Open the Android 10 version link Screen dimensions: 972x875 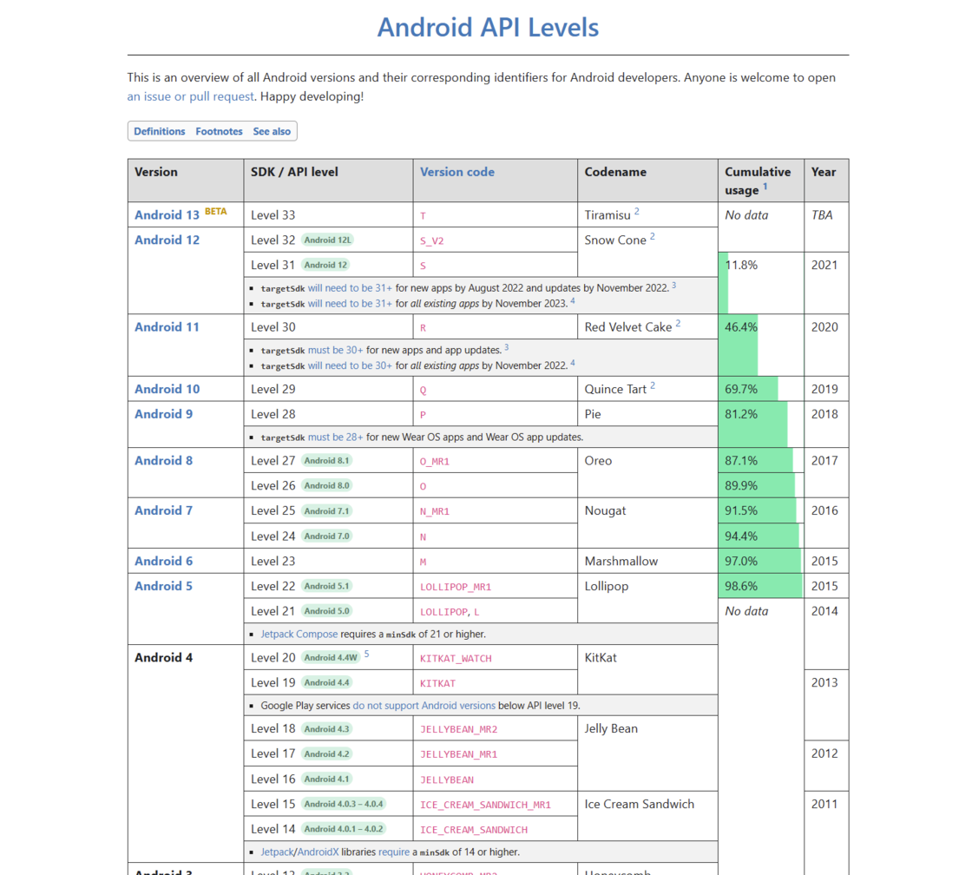(x=167, y=389)
